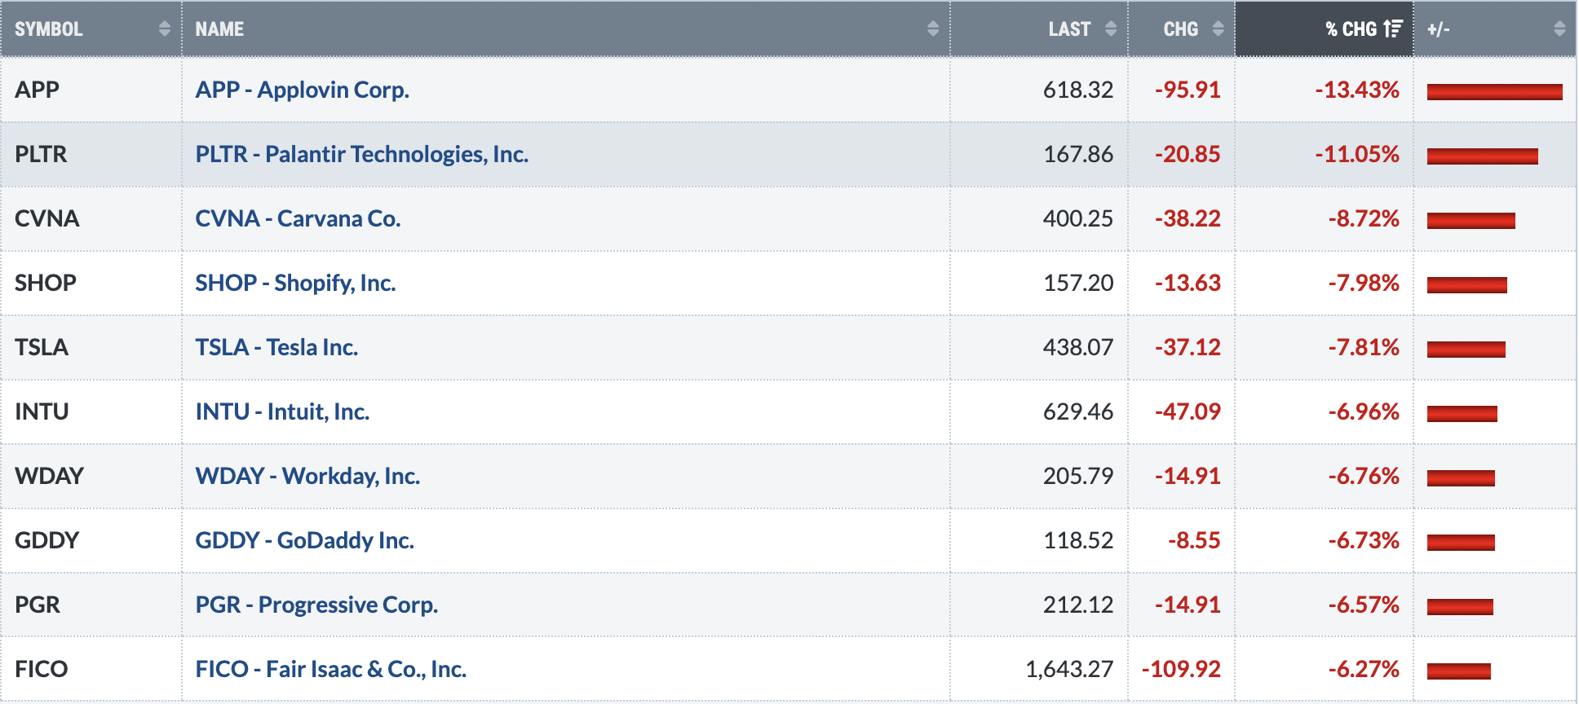Sort table by the SYMBOL column arrows
This screenshot has width=1579, height=704.
point(165,29)
